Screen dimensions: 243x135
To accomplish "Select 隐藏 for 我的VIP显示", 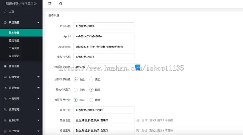I will coord(91,90).
